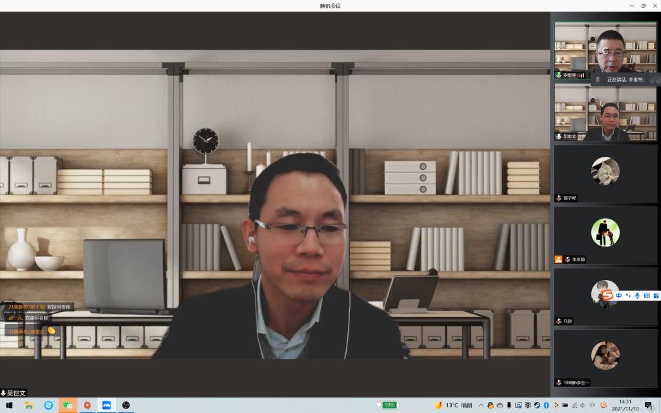Click the 99% battery indicator

(388, 405)
